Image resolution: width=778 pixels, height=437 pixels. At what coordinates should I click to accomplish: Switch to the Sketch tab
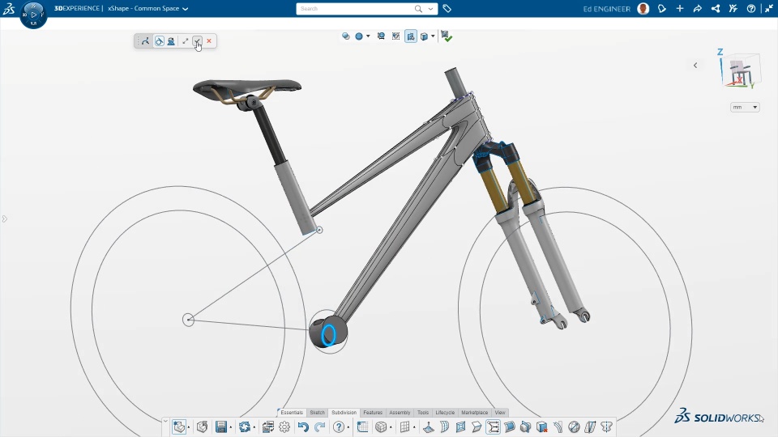(x=317, y=412)
